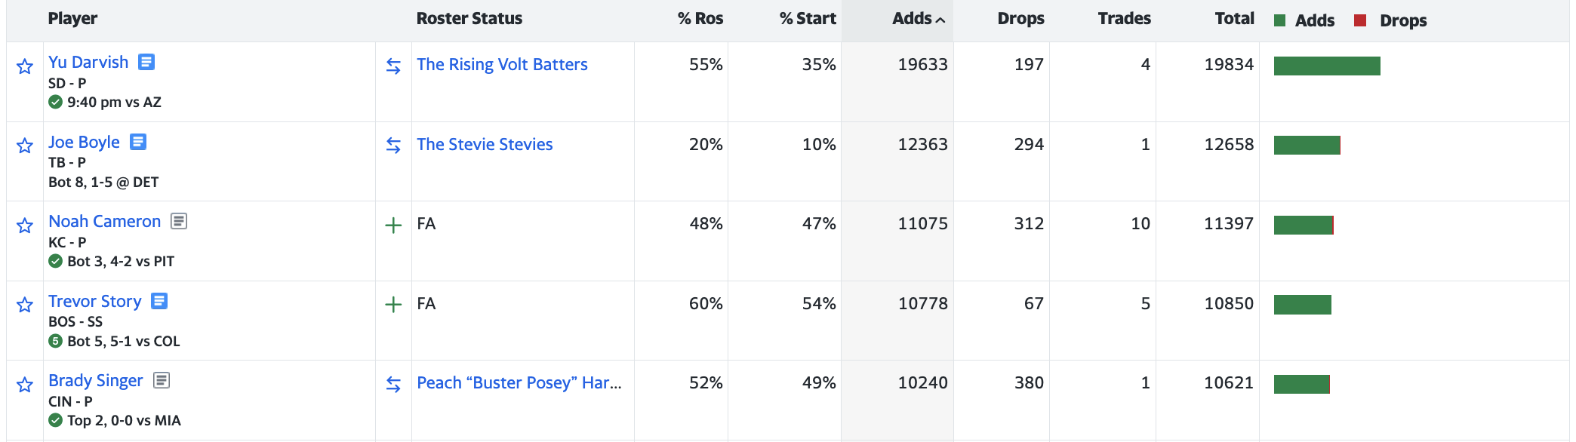Sort table by Trades column

[x=1124, y=19]
